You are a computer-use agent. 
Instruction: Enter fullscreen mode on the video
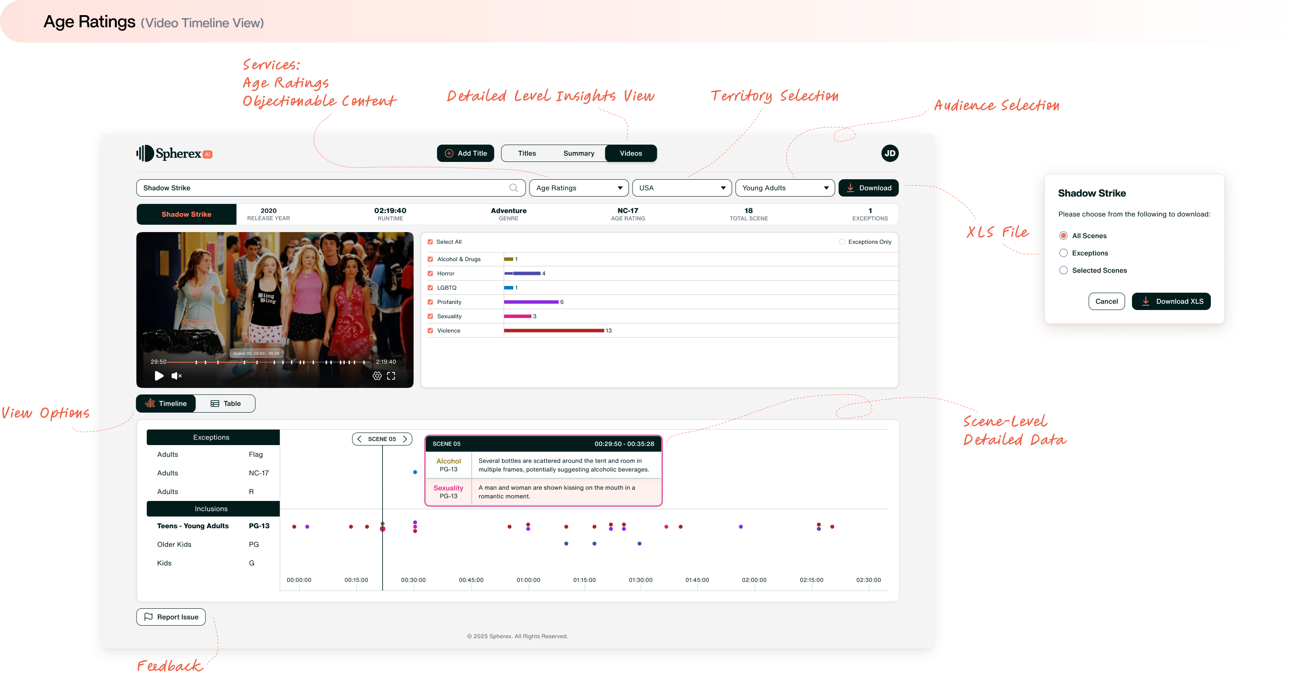click(391, 376)
